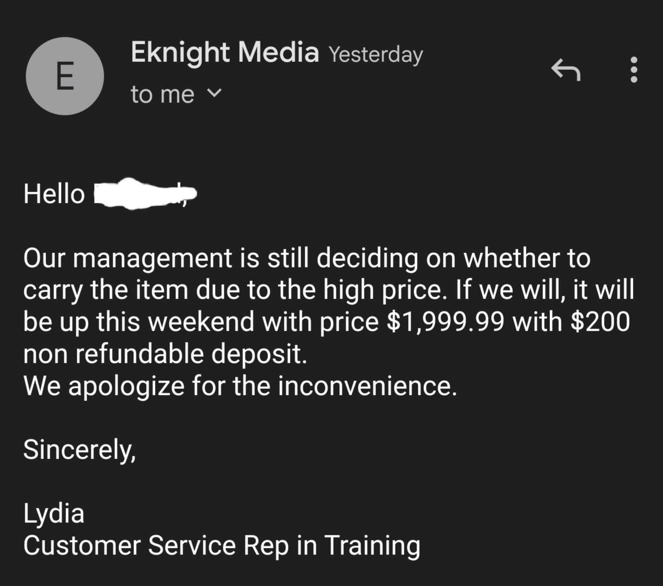The height and width of the screenshot is (586, 663).
Task: Tap the "Our management is still deciding" line
Action: 221,259
